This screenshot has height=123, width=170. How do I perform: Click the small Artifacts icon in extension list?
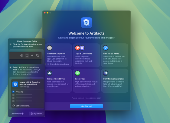[x=13, y=92]
